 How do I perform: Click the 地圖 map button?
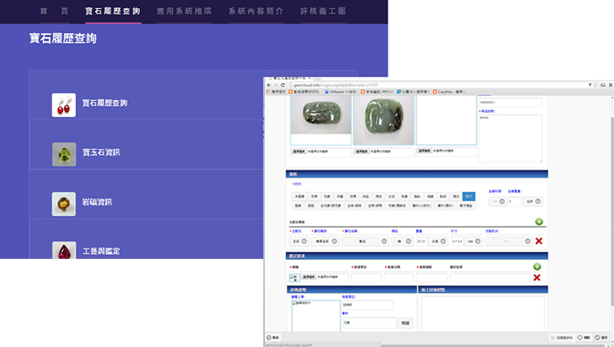pos(406,323)
